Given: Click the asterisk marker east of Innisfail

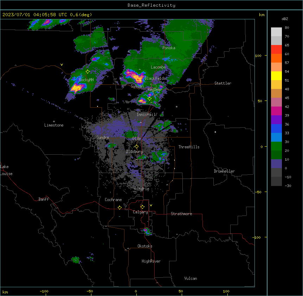Looking at the screenshot, I should click(x=176, y=107).
